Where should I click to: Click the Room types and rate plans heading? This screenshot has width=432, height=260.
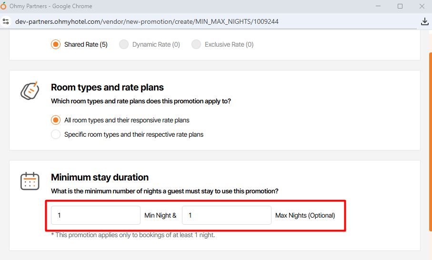click(x=107, y=87)
